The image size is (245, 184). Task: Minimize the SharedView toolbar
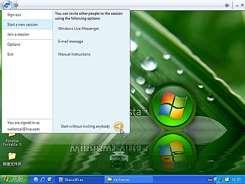(237, 5)
